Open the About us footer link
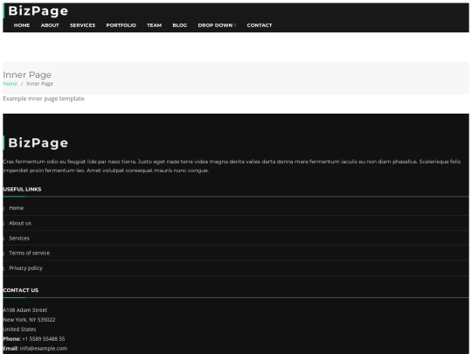The image size is (472, 354). (x=20, y=223)
